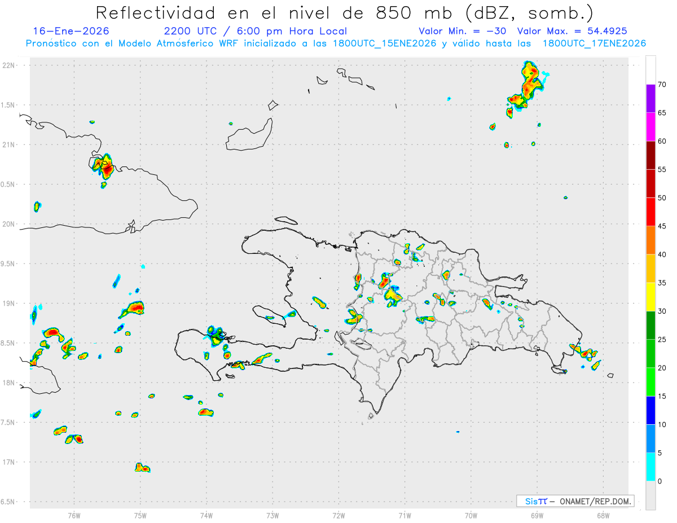Click the cyan 0–5 dBZ colorbar segment

(x=651, y=467)
